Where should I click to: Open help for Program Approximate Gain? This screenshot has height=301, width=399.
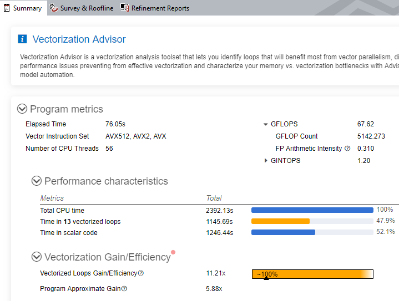pos(124,289)
